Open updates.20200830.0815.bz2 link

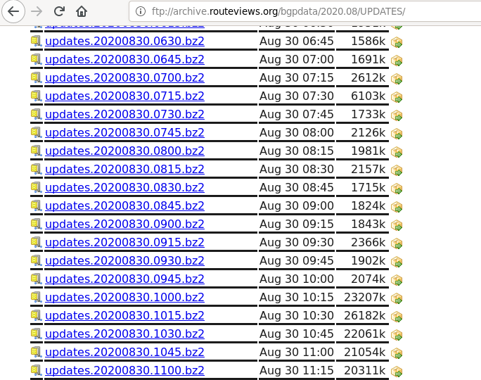(x=124, y=169)
